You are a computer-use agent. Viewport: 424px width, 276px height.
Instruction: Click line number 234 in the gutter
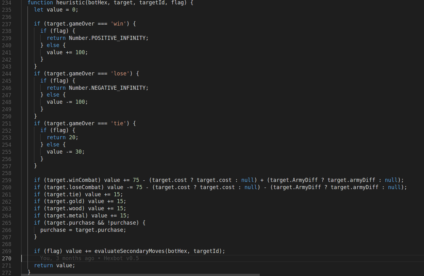click(7, 3)
